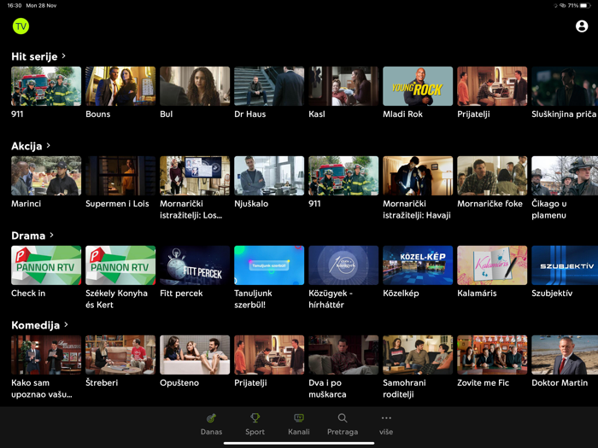Open Prijatelji thumbnail in Hit serije
598x448 pixels.
click(492, 86)
